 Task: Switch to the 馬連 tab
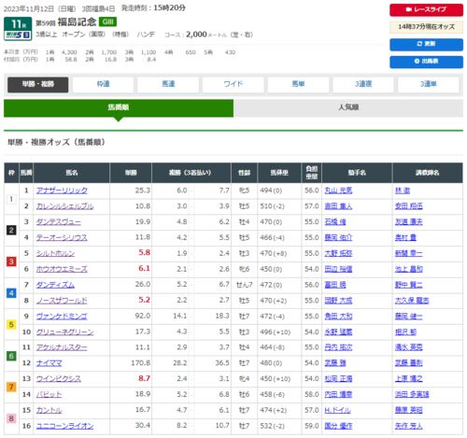tap(168, 84)
